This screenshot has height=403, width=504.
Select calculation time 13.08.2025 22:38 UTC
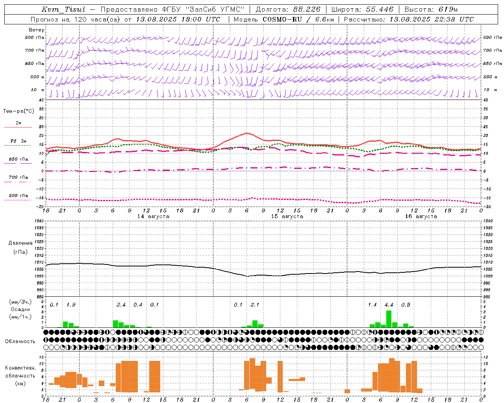click(432, 19)
